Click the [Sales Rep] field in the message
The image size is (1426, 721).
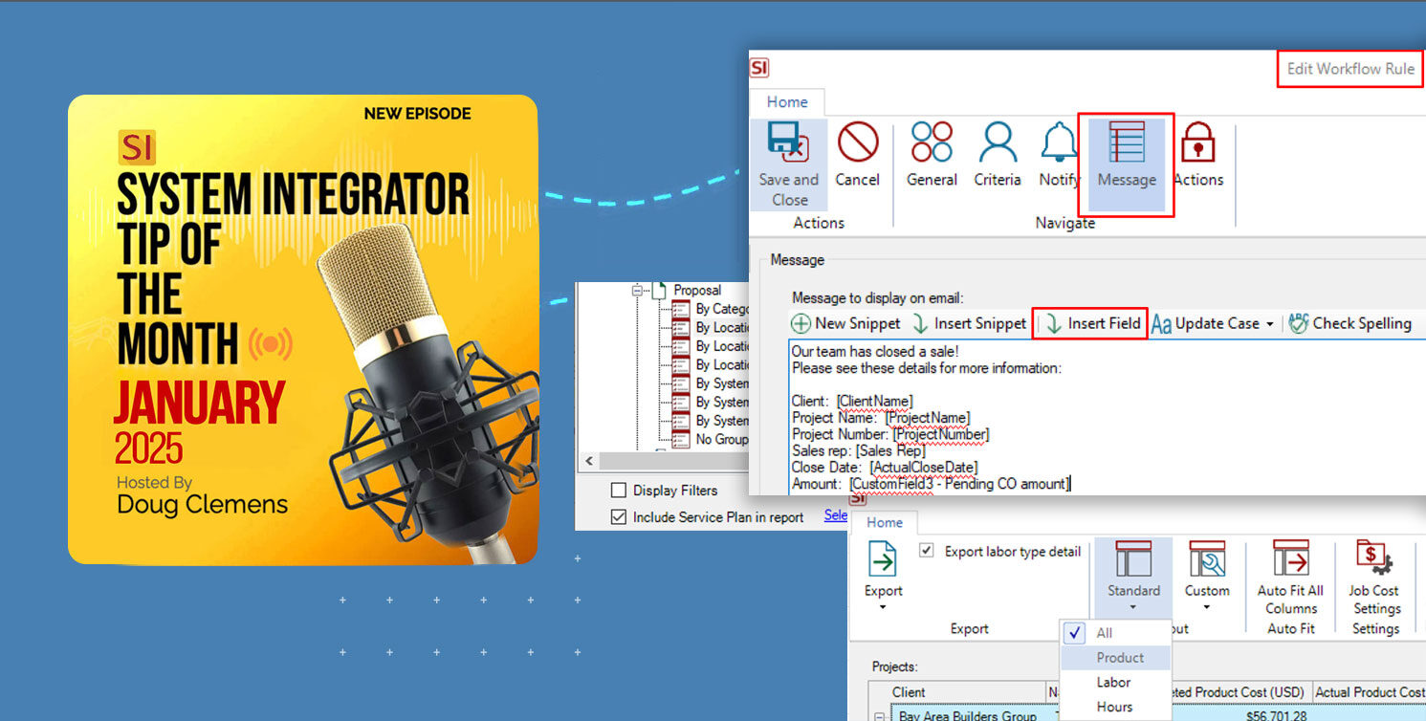[890, 450]
